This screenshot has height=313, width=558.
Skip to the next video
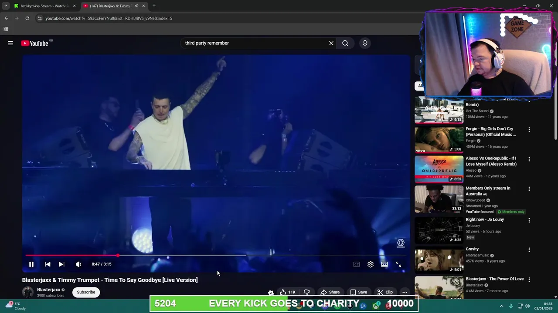coord(61,264)
